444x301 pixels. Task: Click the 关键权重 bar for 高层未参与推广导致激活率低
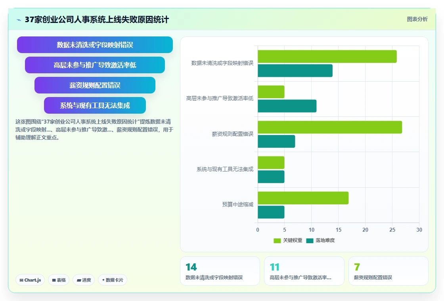coord(271,92)
